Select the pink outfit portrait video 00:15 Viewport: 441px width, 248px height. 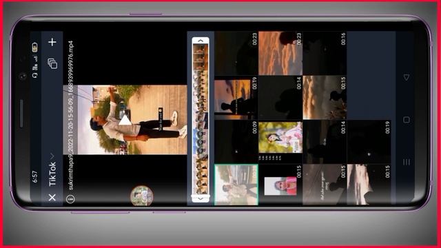(x=280, y=185)
